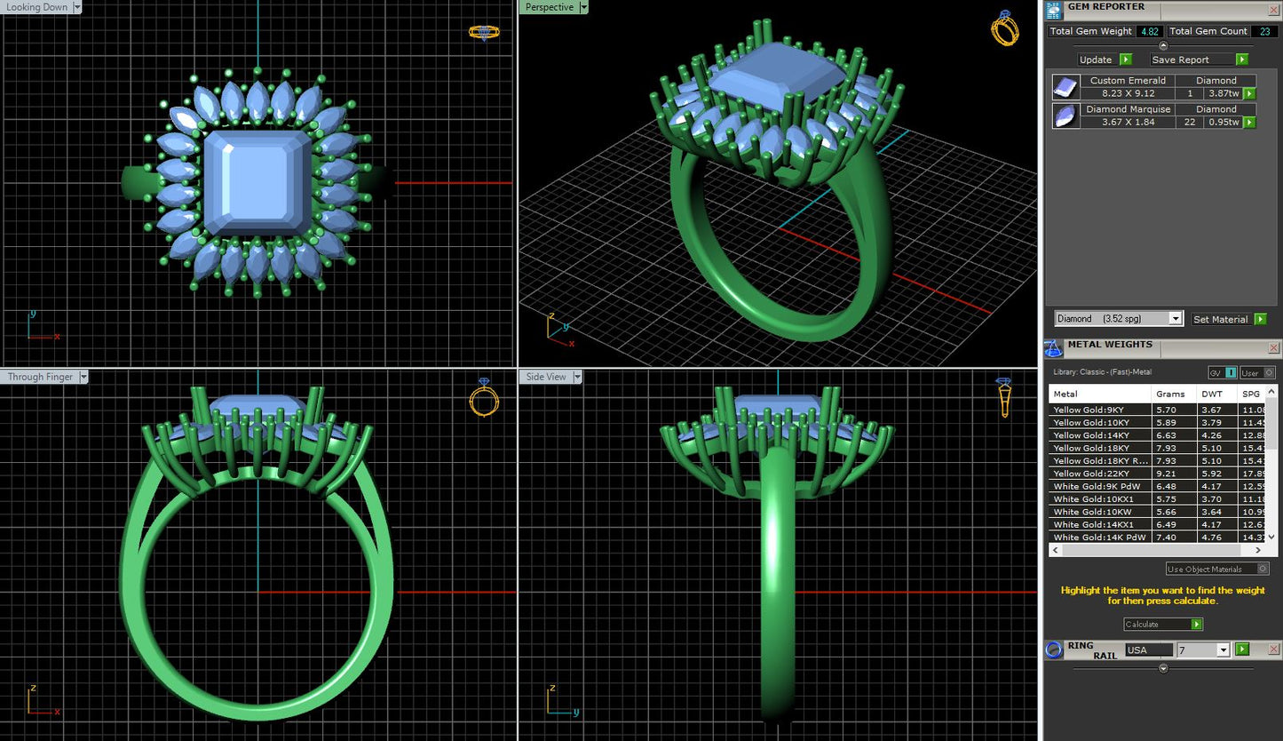Enable Use Object Materials
1283x741 pixels.
1263,569
